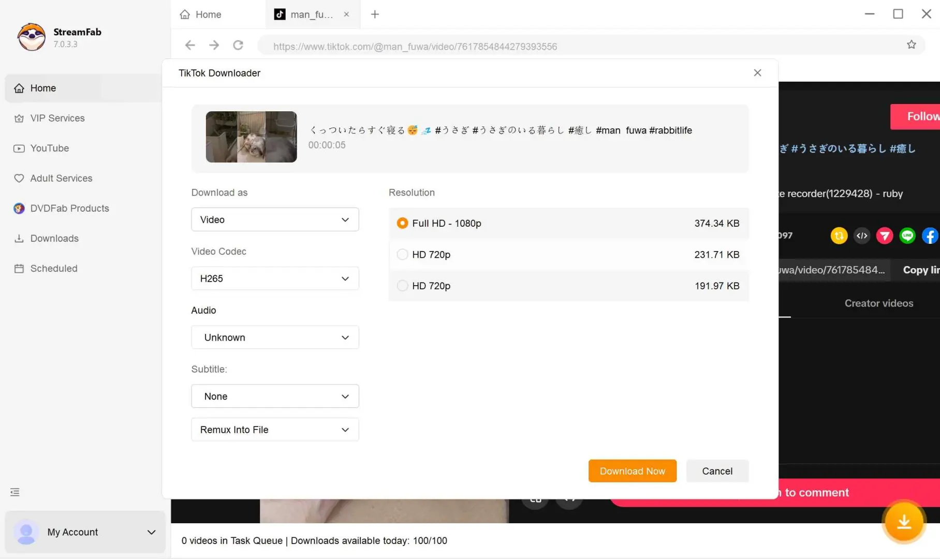Image resolution: width=940 pixels, height=559 pixels.
Task: Click the video link field uwa/video/761785484...
Action: (834, 270)
